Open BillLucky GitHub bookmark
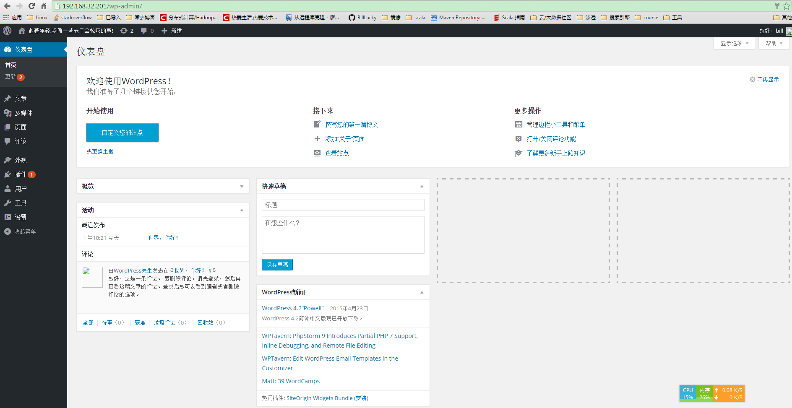 click(x=362, y=18)
